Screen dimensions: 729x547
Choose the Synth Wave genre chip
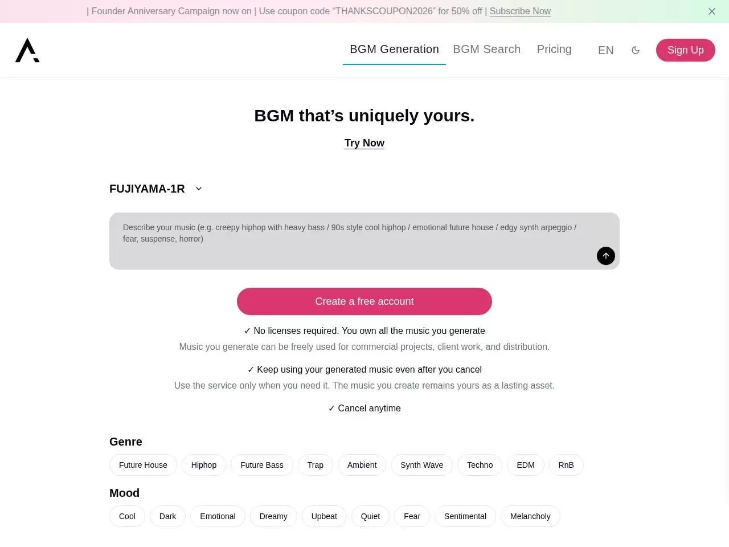pyautogui.click(x=421, y=465)
